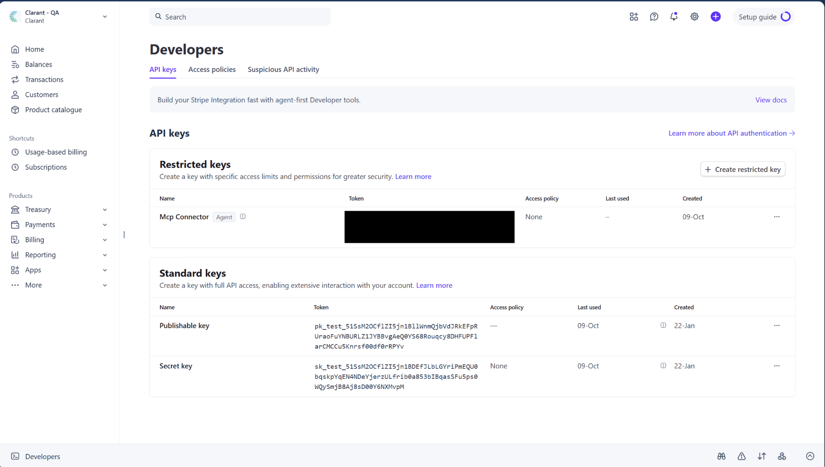
Task: Expand the Billing chevron
Action: point(105,240)
